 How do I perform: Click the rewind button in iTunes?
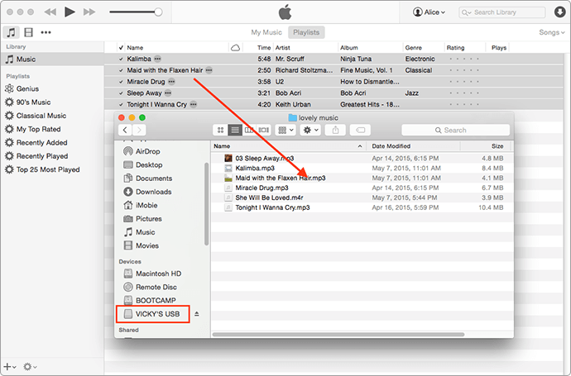click(x=50, y=12)
